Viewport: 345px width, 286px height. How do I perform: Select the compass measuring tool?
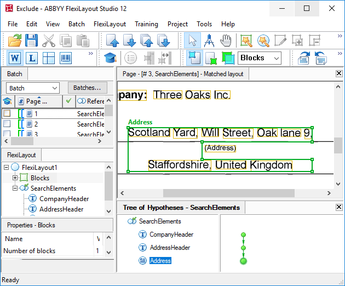[209, 41]
